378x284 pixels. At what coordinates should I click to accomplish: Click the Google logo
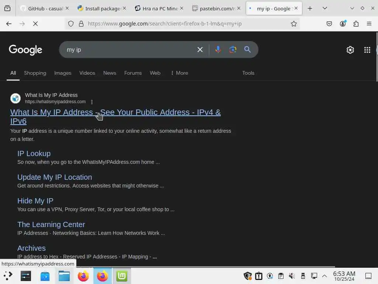click(x=25, y=50)
